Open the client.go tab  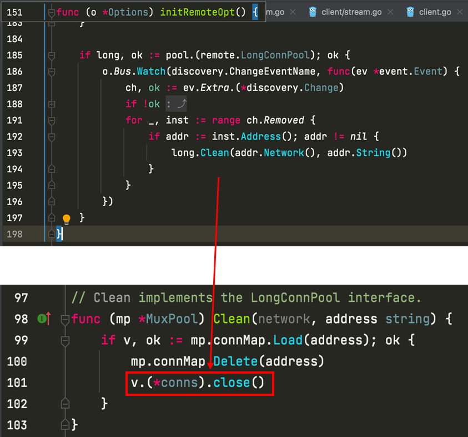tap(435, 12)
